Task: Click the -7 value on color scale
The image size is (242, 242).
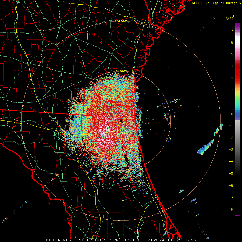Action: [231, 197]
